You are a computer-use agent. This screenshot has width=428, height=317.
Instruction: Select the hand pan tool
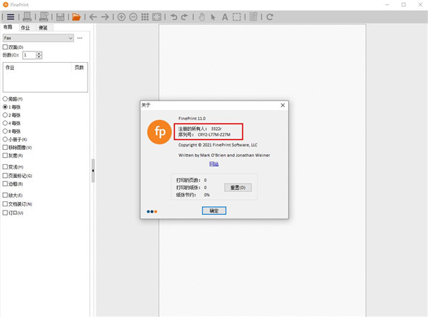pyautogui.click(x=202, y=17)
